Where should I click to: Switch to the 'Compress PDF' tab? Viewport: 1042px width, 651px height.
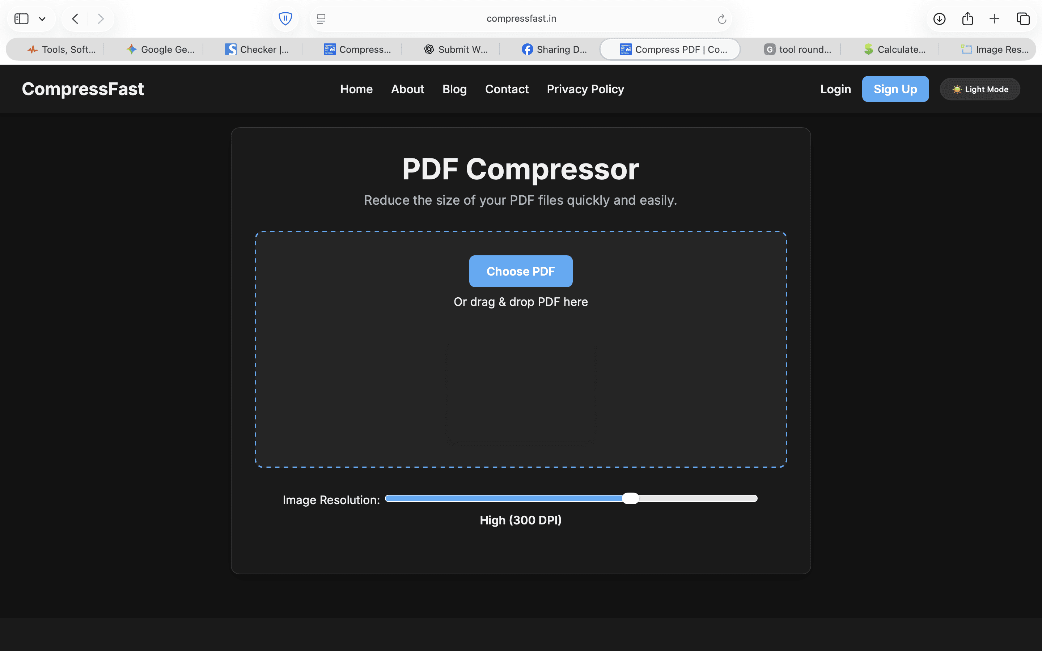(670, 49)
